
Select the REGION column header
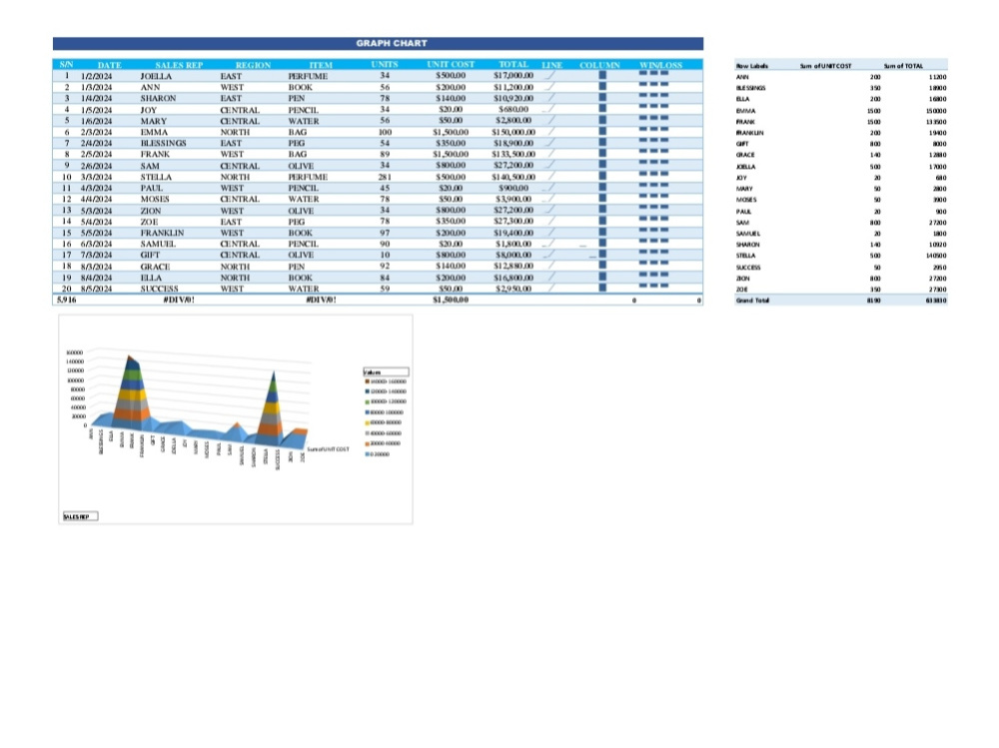coord(253,65)
